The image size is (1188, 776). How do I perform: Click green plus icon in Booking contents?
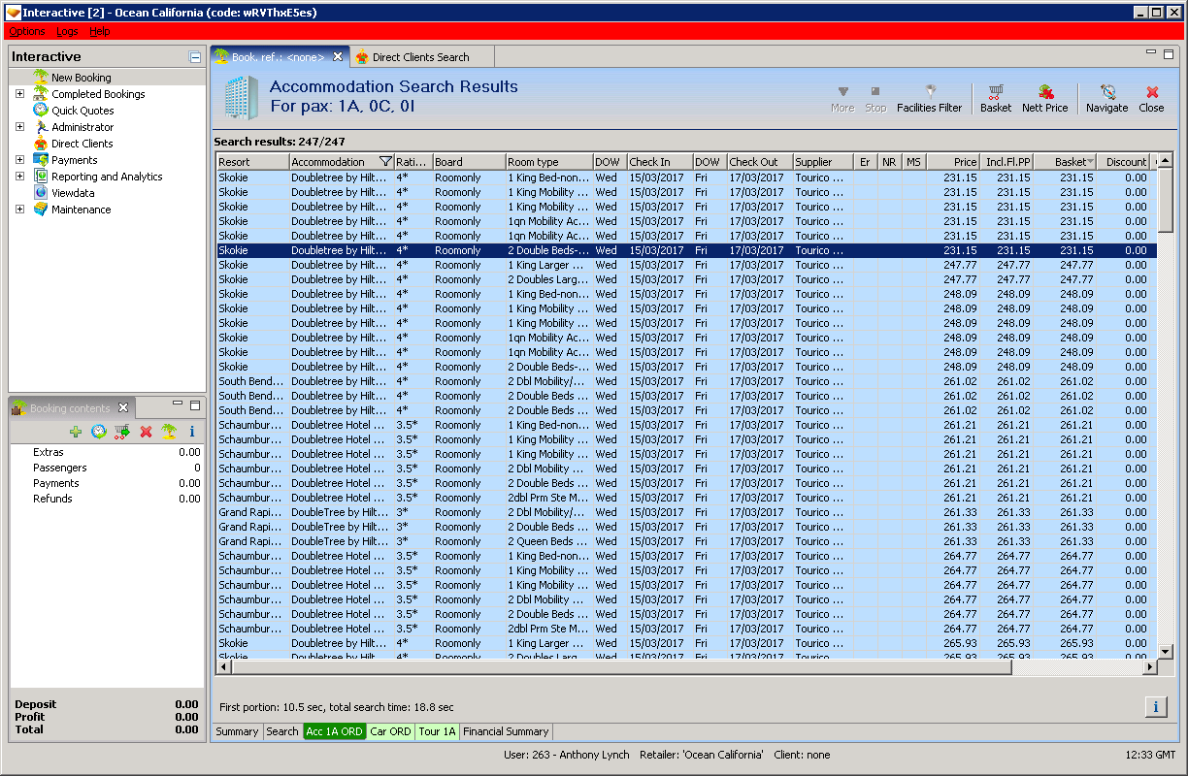click(76, 432)
